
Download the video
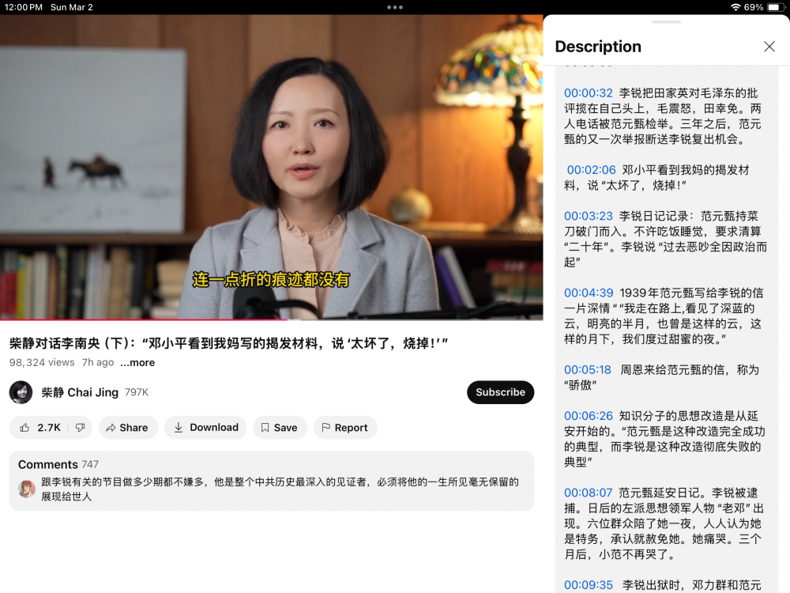click(205, 428)
